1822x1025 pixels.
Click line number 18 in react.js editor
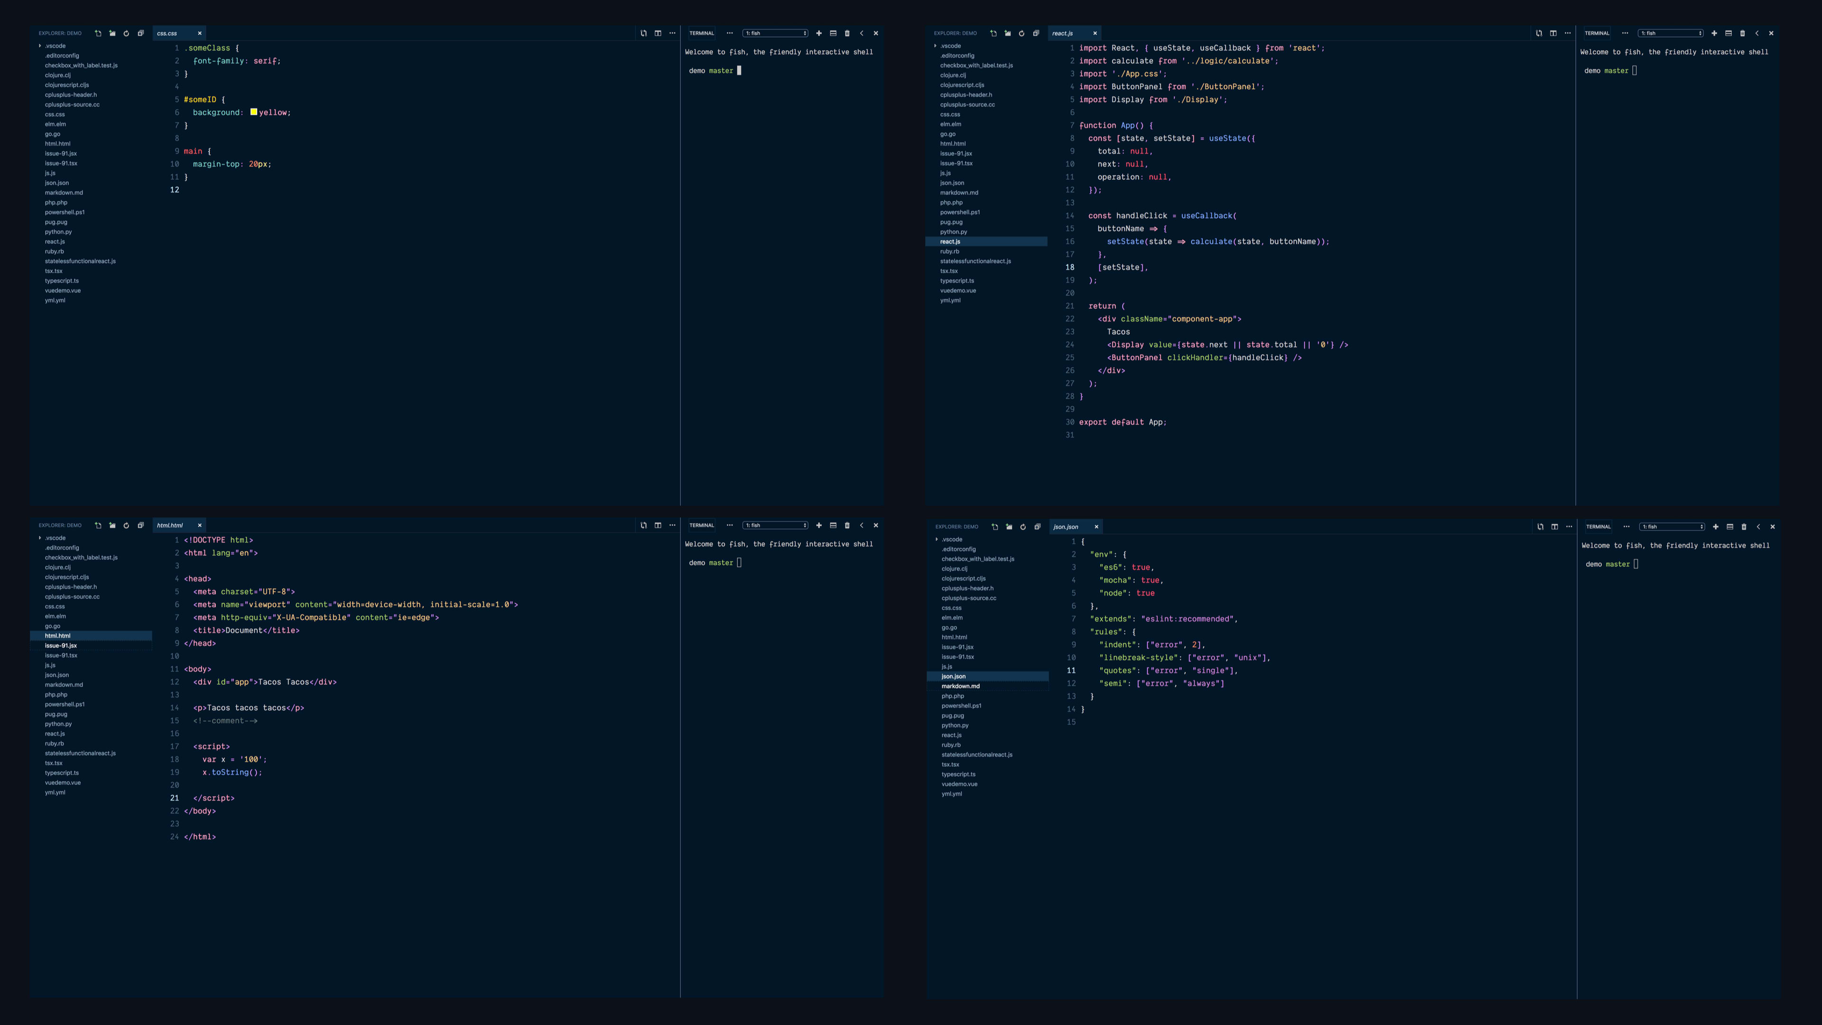(1070, 267)
